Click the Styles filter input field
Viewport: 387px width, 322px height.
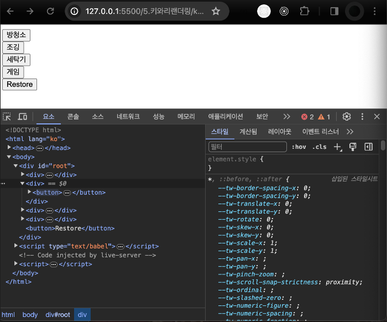pos(248,147)
